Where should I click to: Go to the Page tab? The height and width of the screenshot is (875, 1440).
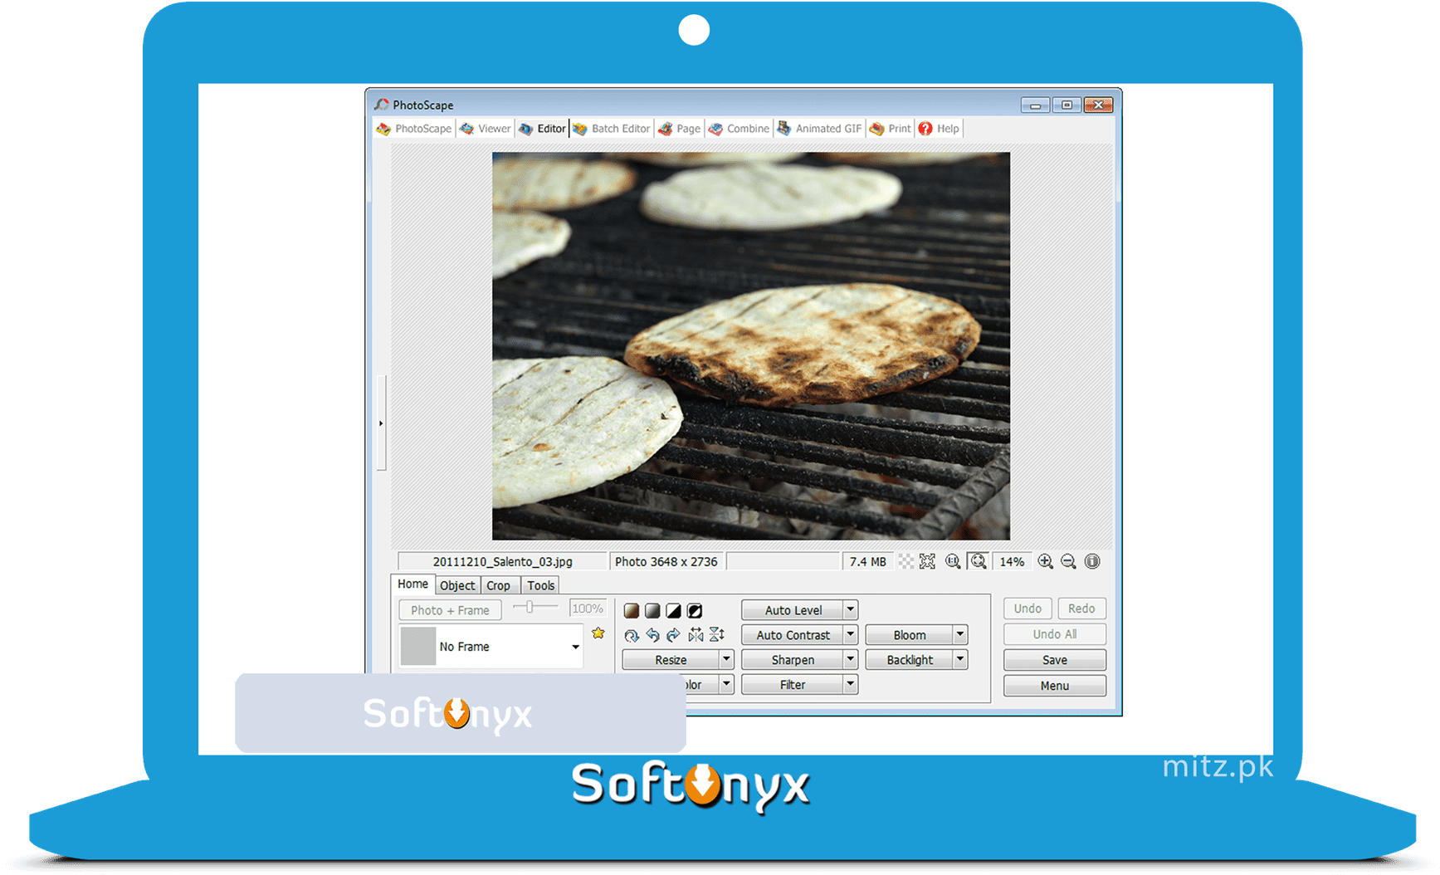(x=680, y=129)
